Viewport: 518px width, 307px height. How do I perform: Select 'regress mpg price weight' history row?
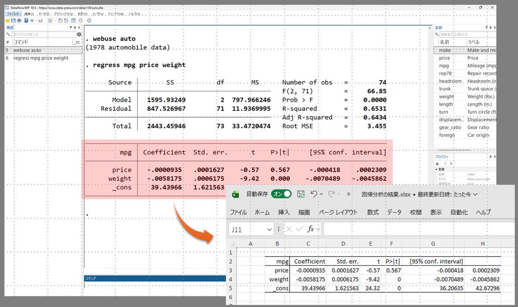43,58
